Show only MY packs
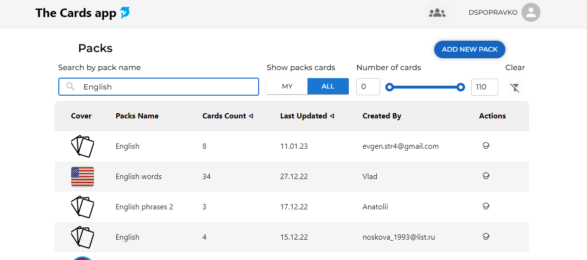 (287, 86)
